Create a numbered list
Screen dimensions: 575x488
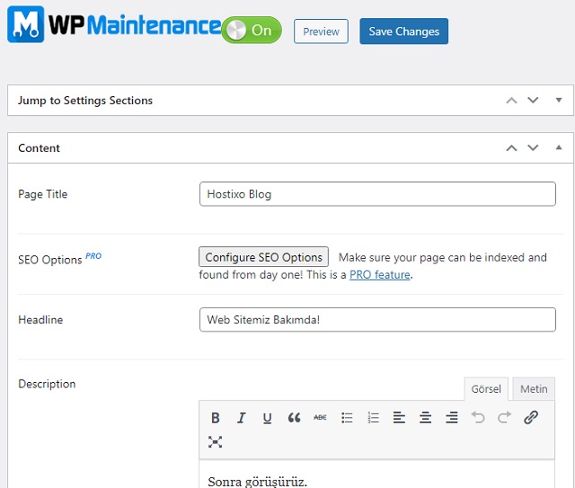(373, 418)
